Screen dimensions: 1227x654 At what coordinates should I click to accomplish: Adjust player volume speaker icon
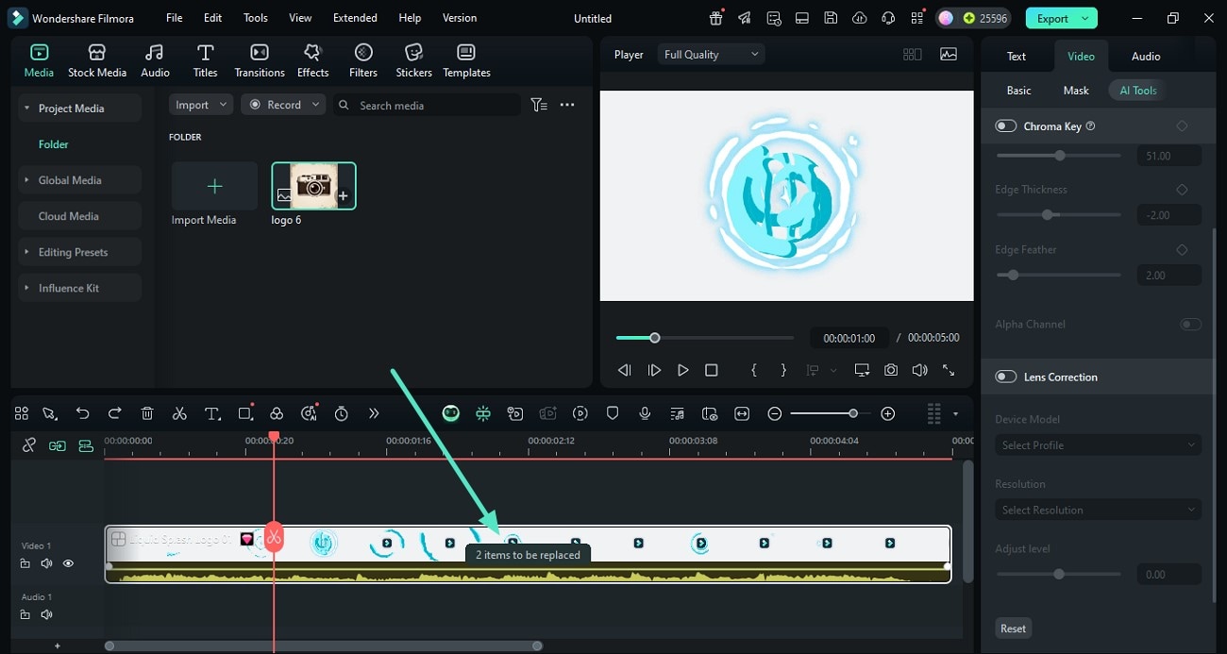click(919, 371)
